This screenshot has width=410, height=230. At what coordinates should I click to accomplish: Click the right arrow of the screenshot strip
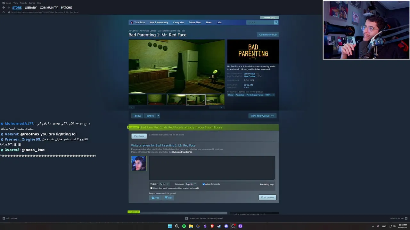pos(221,107)
